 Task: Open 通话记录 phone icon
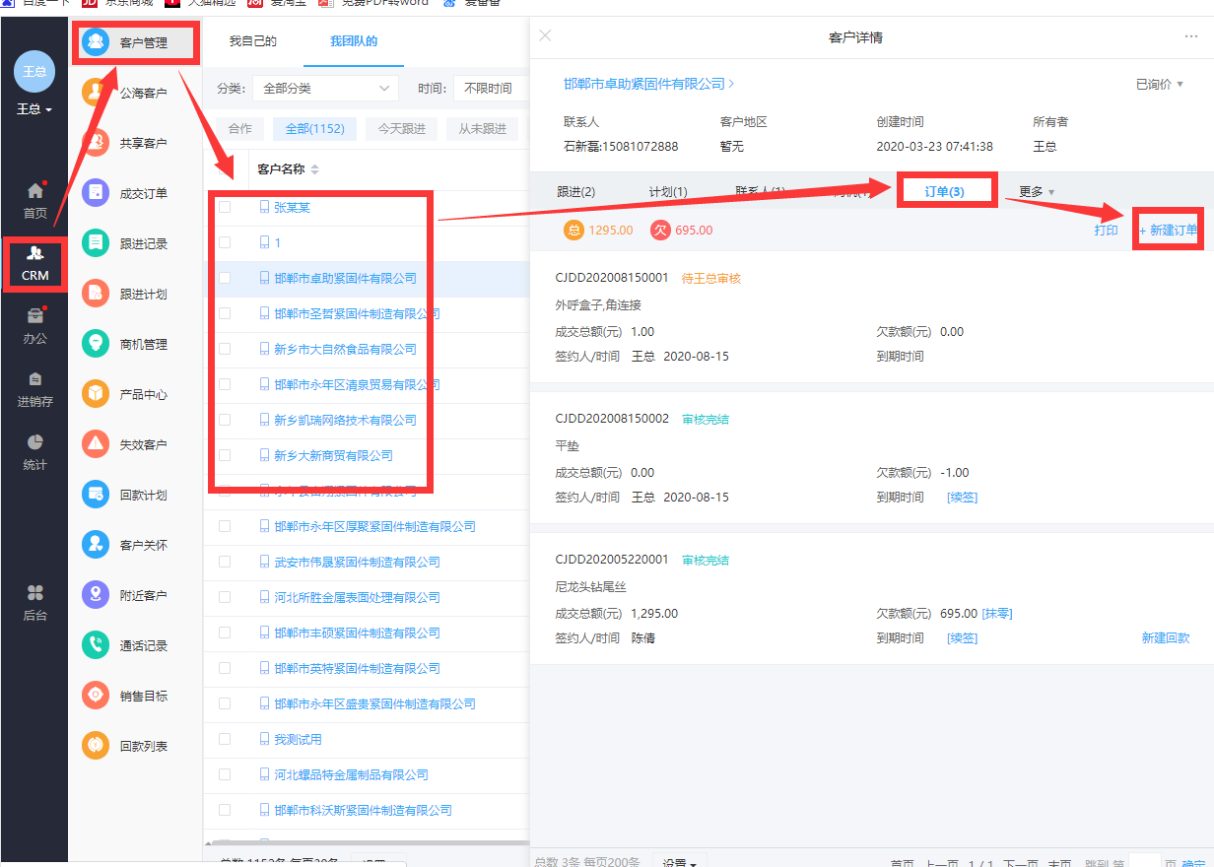[x=96, y=645]
